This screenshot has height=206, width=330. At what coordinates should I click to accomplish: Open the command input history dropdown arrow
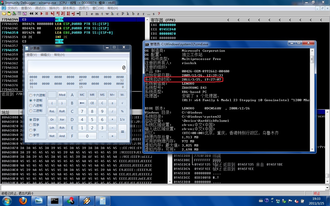pyautogui.click(x=327, y=187)
